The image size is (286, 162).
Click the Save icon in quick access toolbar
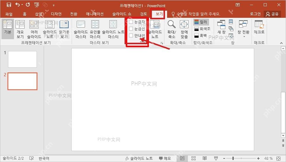click(9, 5)
